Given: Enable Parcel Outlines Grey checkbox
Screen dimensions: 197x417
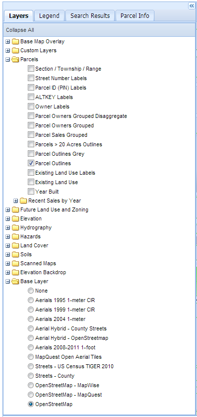Looking at the screenshot, I should [31, 154].
